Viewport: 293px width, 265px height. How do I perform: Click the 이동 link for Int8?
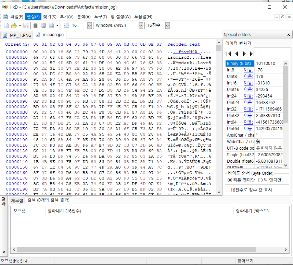[249, 70]
